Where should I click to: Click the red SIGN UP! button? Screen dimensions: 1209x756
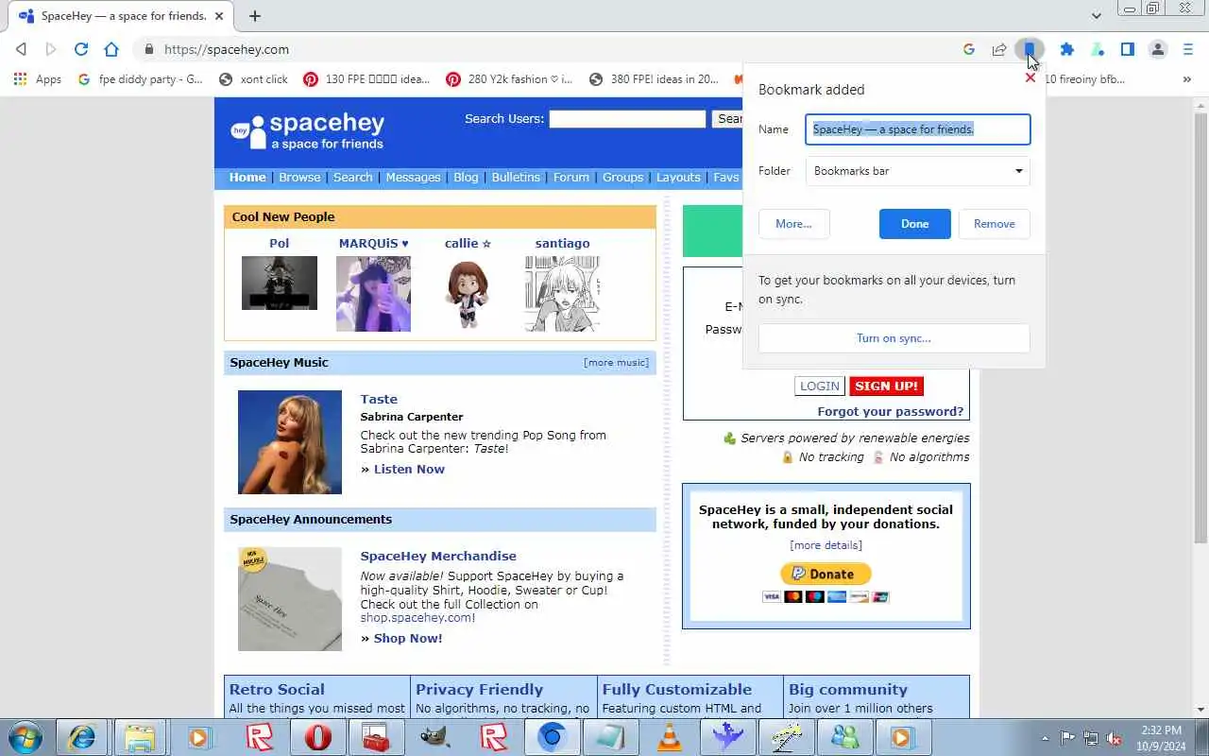pyautogui.click(x=886, y=386)
